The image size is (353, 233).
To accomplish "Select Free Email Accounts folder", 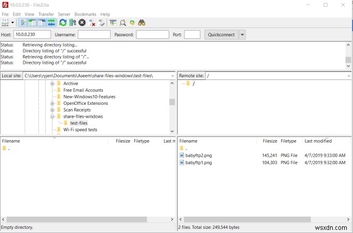I will coord(83,90).
